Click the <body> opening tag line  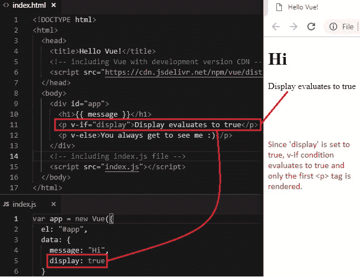pyautogui.click(x=54, y=93)
